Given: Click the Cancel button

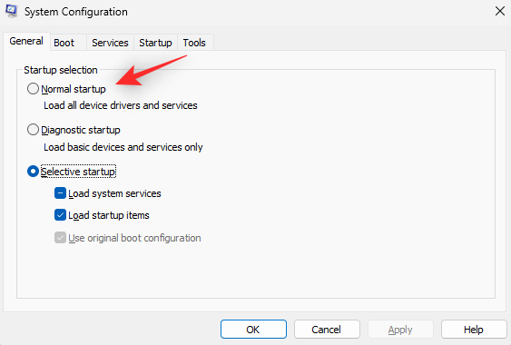Looking at the screenshot, I should click(327, 330).
